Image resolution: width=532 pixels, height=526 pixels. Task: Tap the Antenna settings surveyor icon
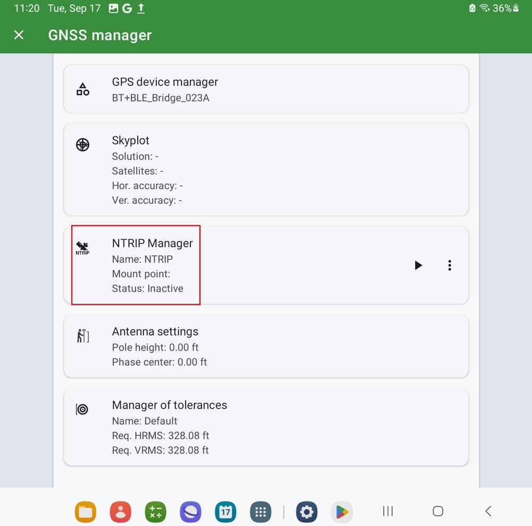82,336
